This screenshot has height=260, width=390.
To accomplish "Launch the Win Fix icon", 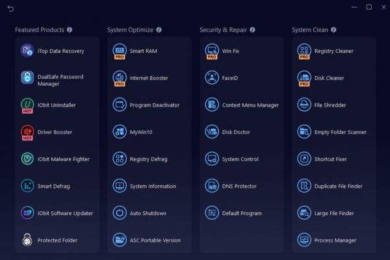I will click(212, 51).
